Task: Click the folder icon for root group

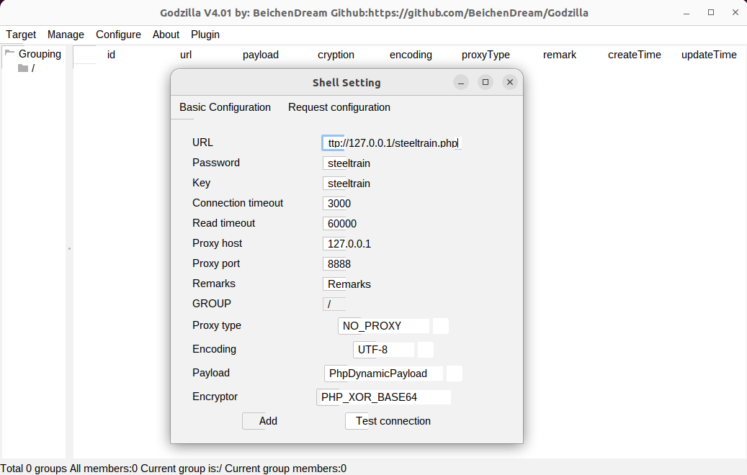Action: coord(23,68)
